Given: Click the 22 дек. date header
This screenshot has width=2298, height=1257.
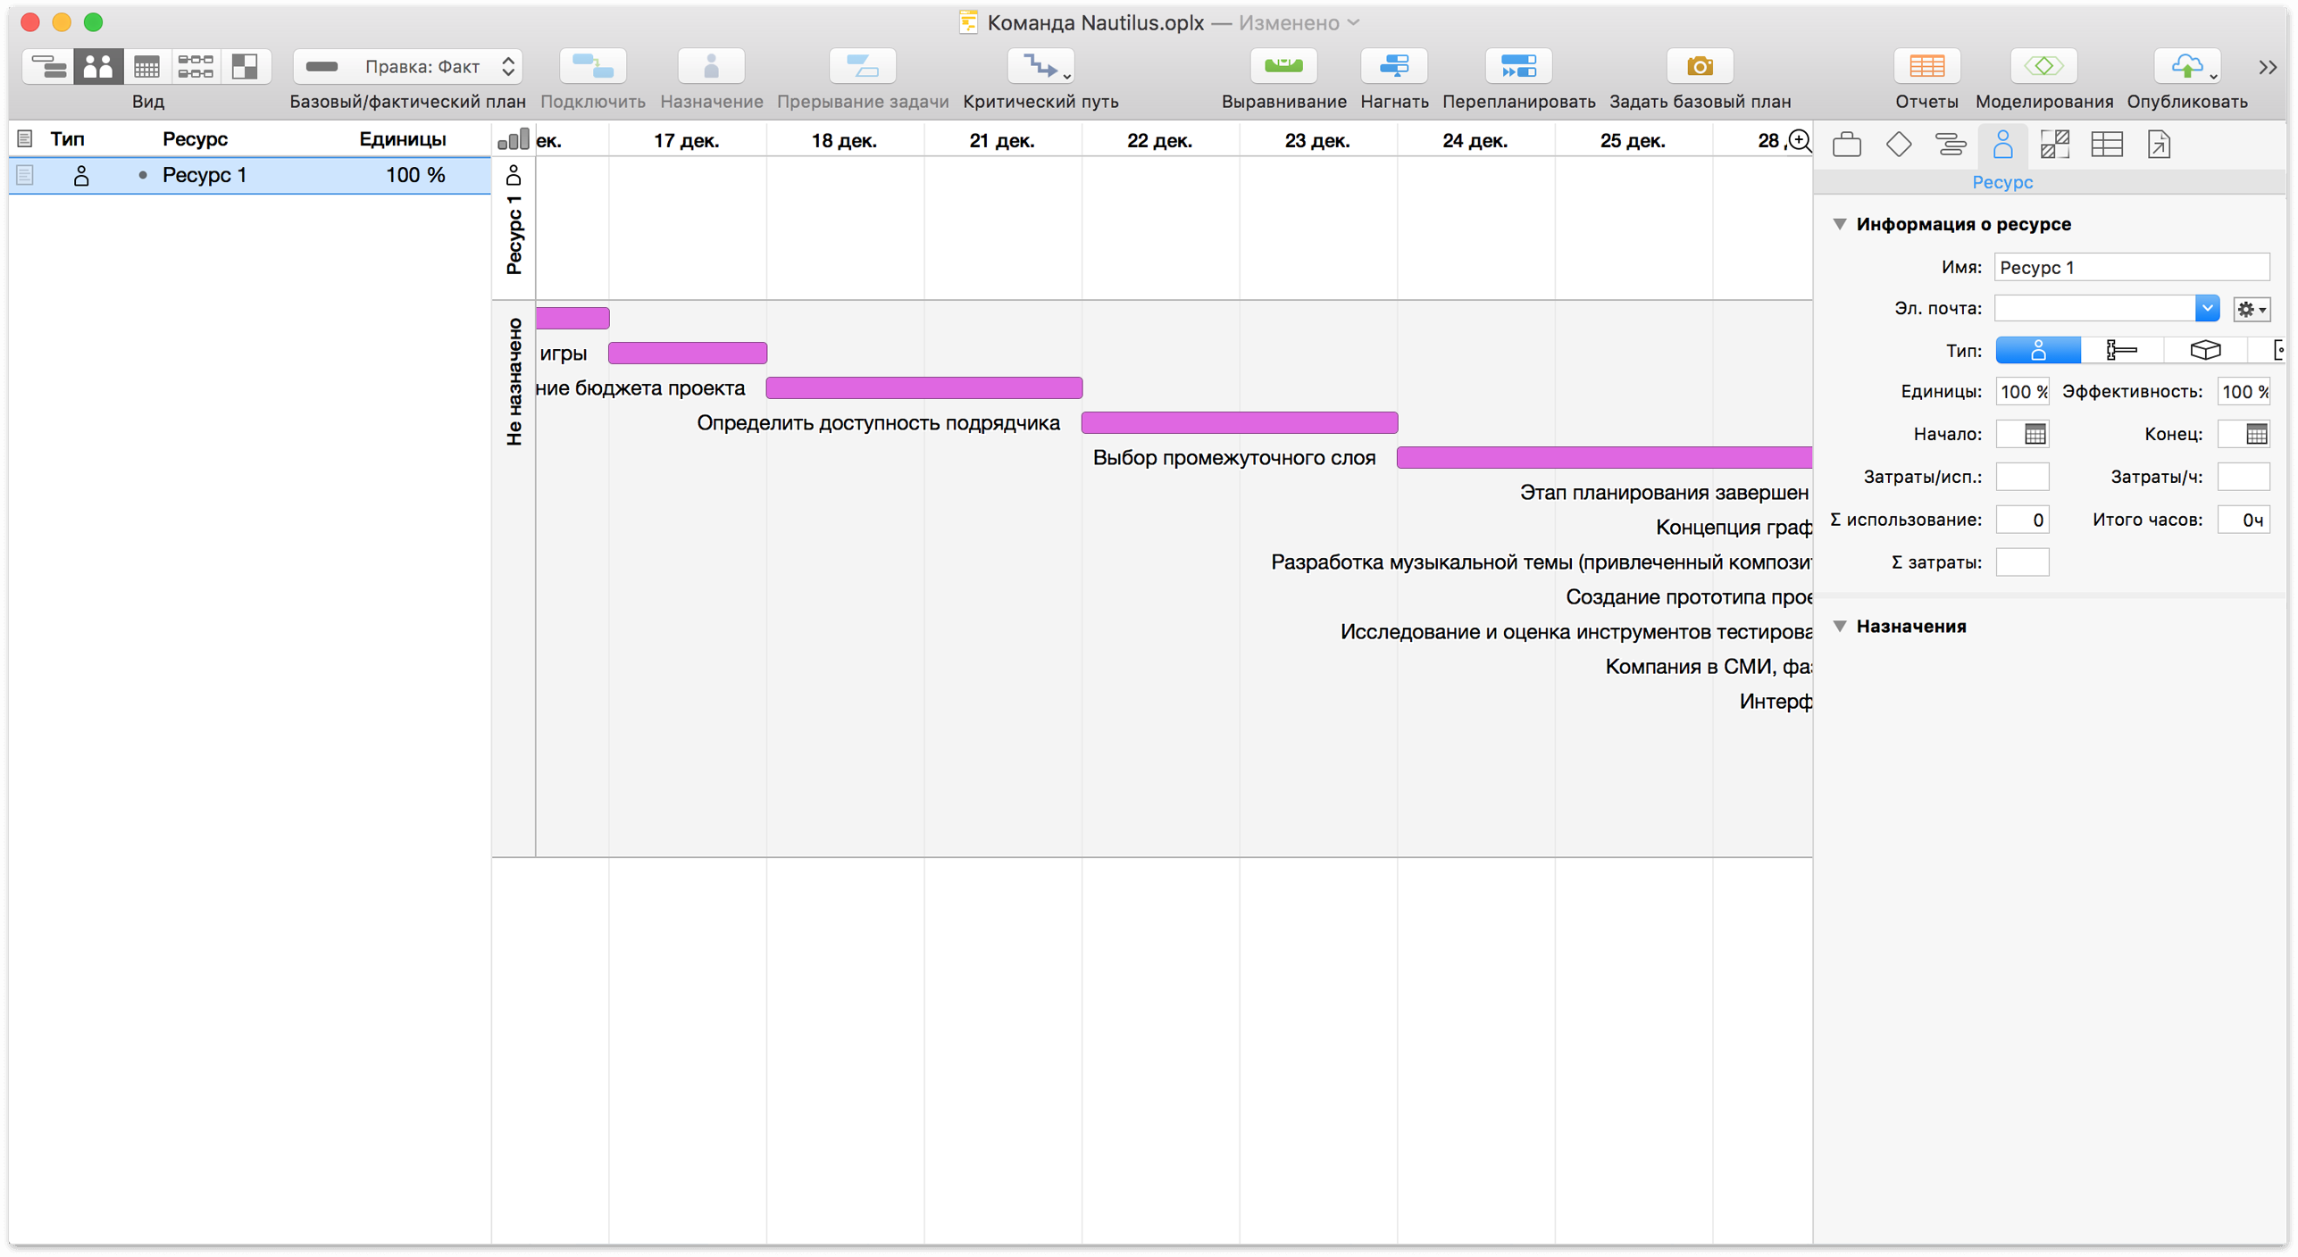Looking at the screenshot, I should tap(1159, 140).
